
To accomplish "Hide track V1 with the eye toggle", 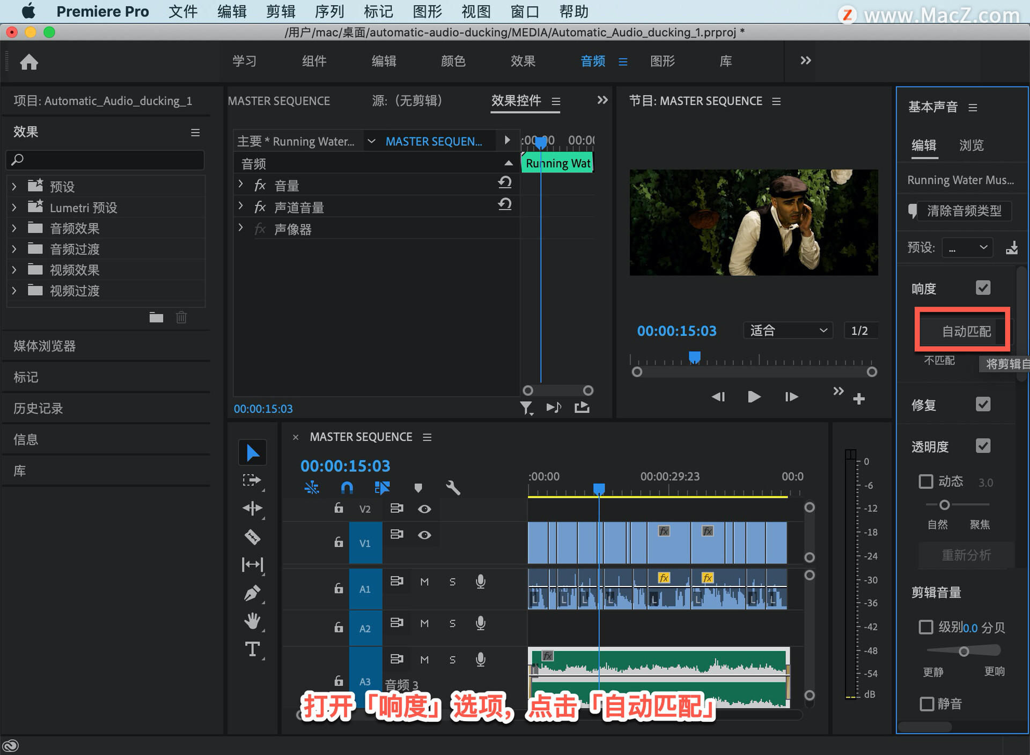I will pyautogui.click(x=424, y=535).
